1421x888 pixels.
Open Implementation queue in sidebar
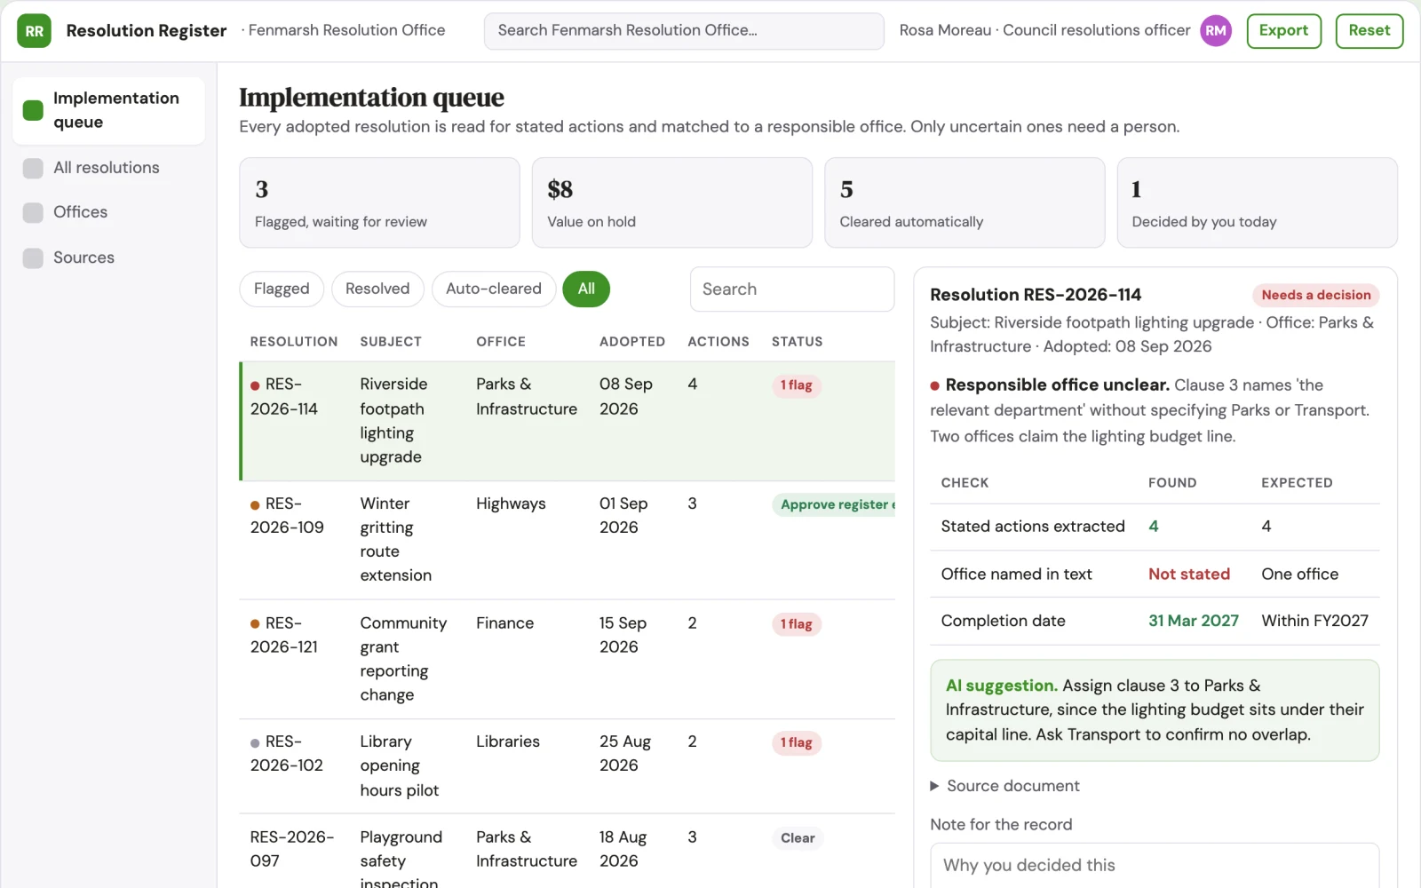(108, 110)
